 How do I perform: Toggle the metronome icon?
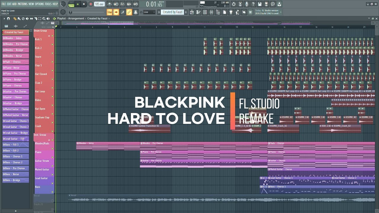(x=110, y=4)
